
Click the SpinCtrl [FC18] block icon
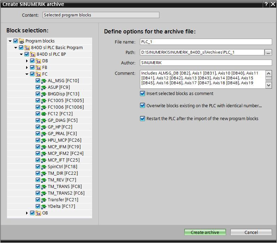point(44,167)
